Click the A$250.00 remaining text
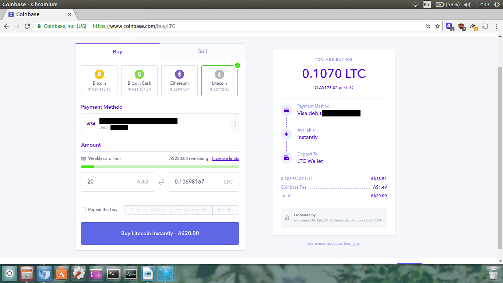Image resolution: width=503 pixels, height=283 pixels. coord(189,158)
